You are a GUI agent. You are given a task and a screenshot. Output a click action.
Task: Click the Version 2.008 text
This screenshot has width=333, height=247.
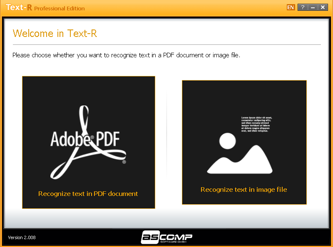[22, 237]
